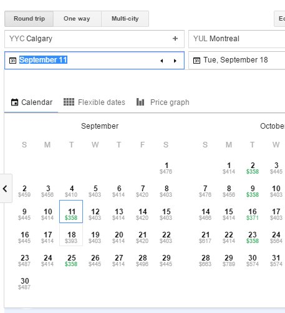Image resolution: width=285 pixels, height=313 pixels.
Task: Click the calendar icon in departure date field
Action: (x=12, y=61)
